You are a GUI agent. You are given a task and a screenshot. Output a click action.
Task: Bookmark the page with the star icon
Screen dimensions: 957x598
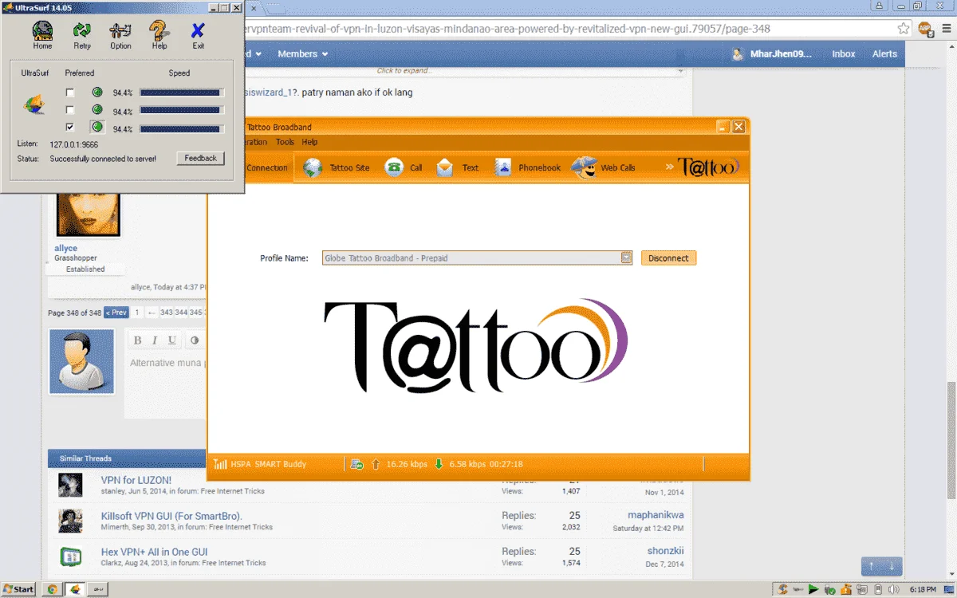[x=904, y=28]
